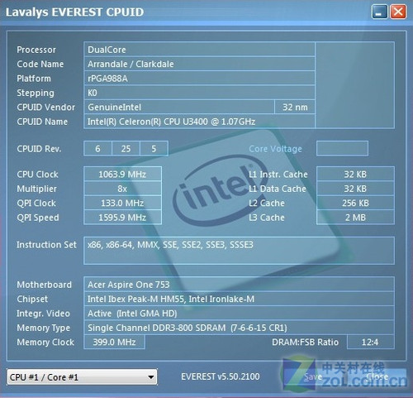Select the Single Channel DDR3-800 memory type
Image resolution: width=413 pixels, height=398 pixels.
pyautogui.click(x=239, y=328)
